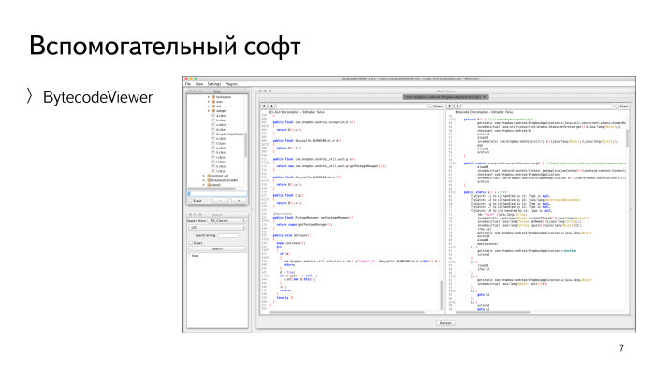Toggle Exact checkbox in JD-GUI pane

pos(430,106)
